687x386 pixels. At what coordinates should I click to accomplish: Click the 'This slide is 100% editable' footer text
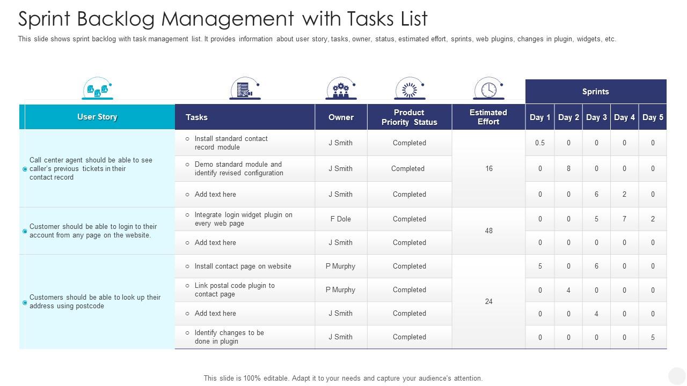[x=343, y=377]
